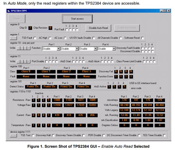Screen dimensions: 175x150
Task: Click Current Raw value 456
Action: click(93, 115)
